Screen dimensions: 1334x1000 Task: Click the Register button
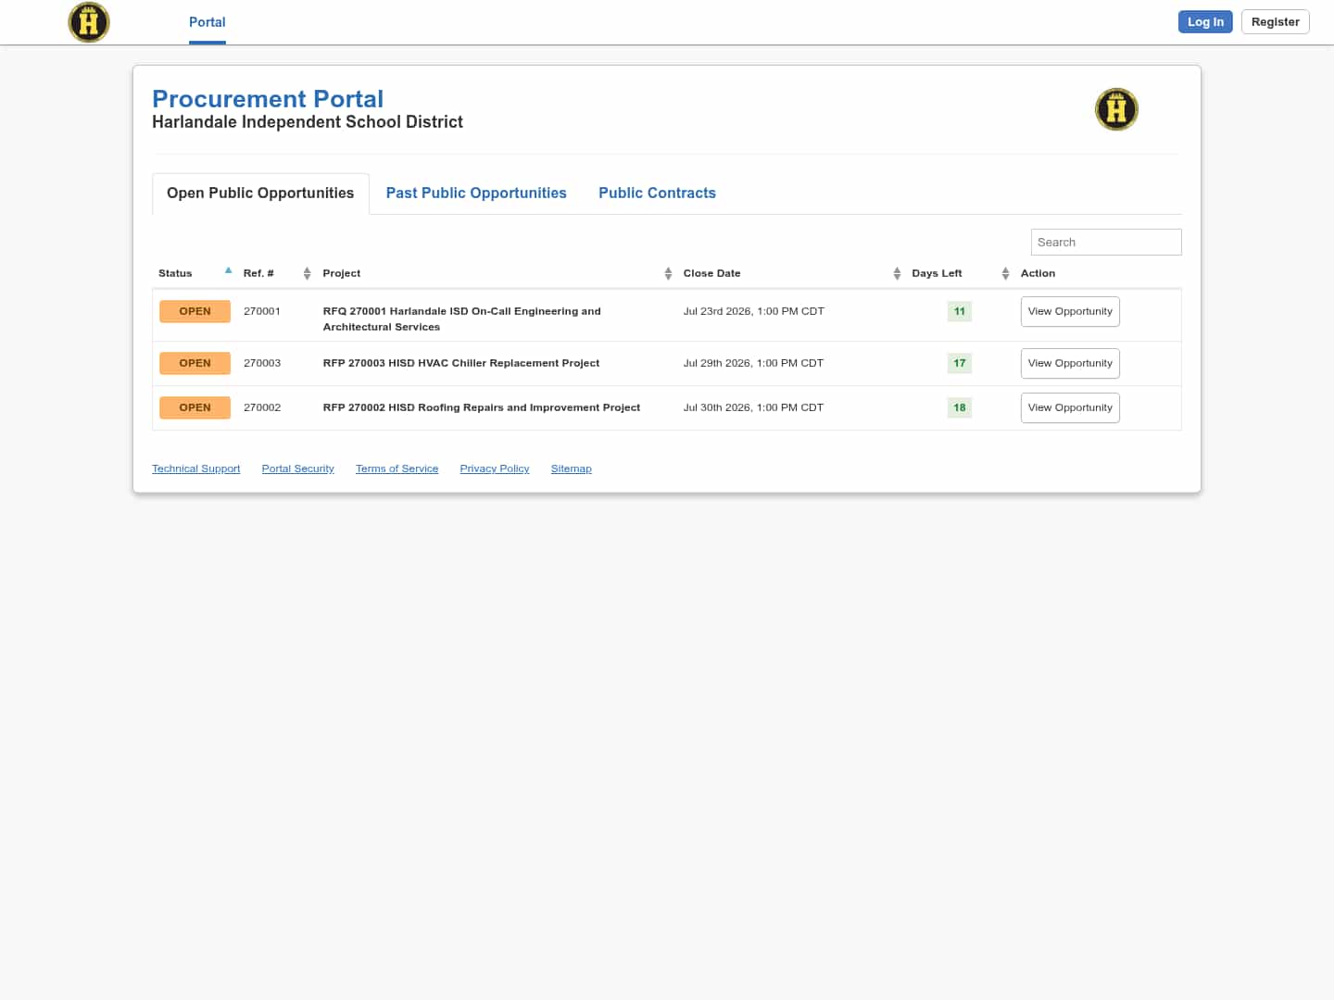[x=1275, y=22]
